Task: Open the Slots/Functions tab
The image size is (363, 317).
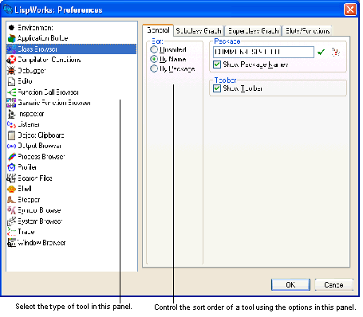Action: click(x=307, y=31)
